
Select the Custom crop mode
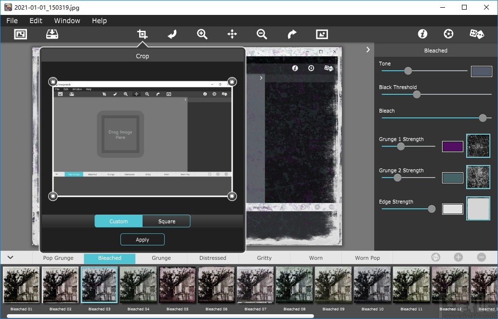(118, 221)
